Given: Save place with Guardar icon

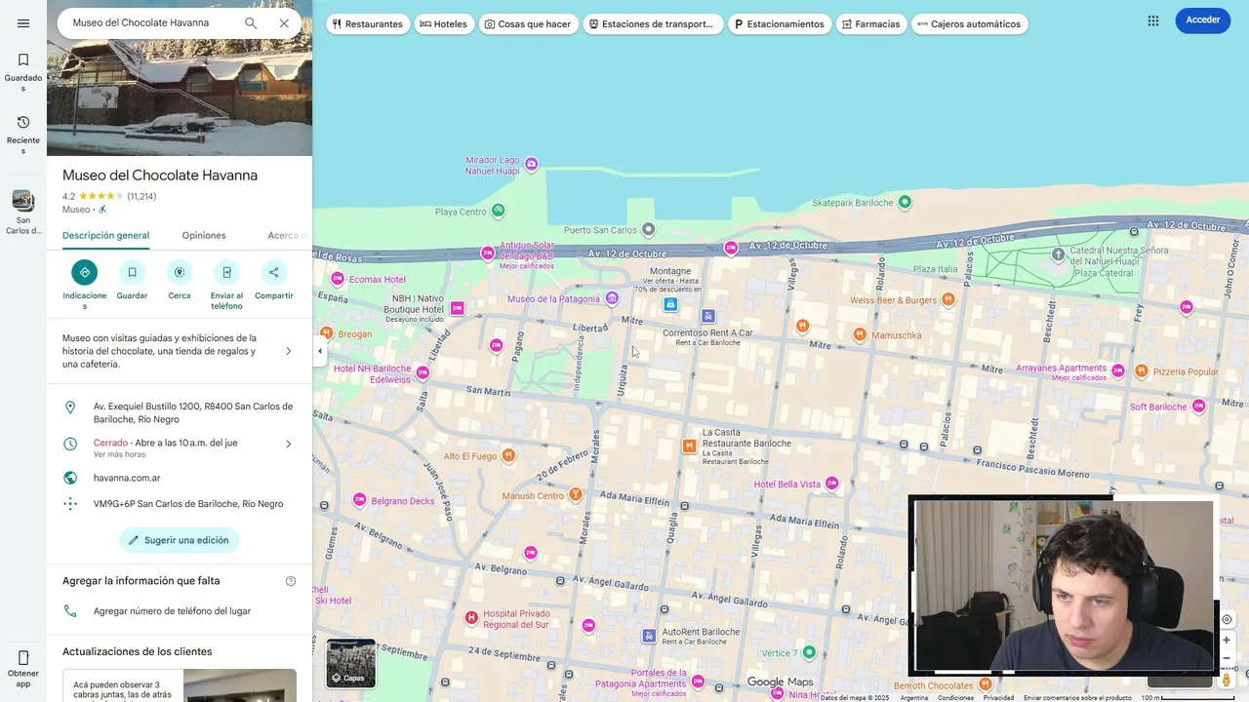Looking at the screenshot, I should [132, 272].
